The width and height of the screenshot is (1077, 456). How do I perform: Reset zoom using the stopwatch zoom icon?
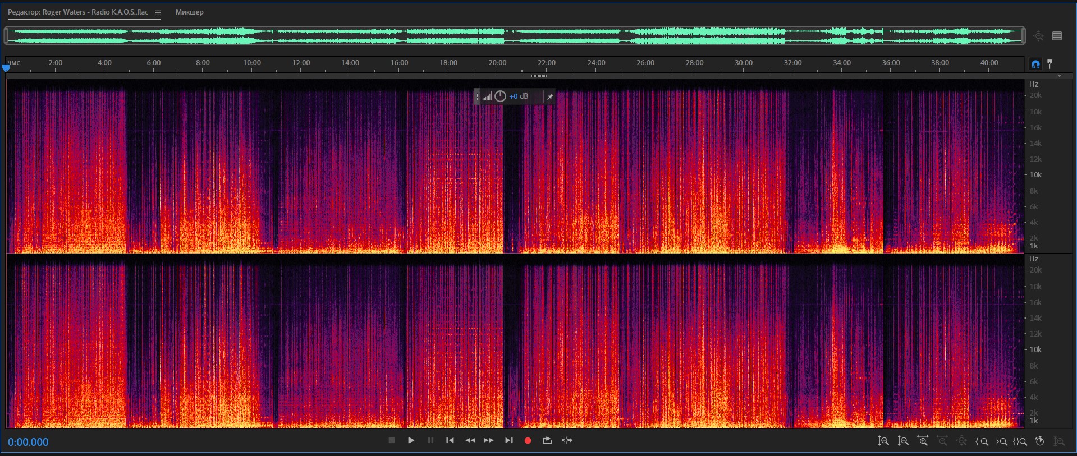pos(1039,441)
